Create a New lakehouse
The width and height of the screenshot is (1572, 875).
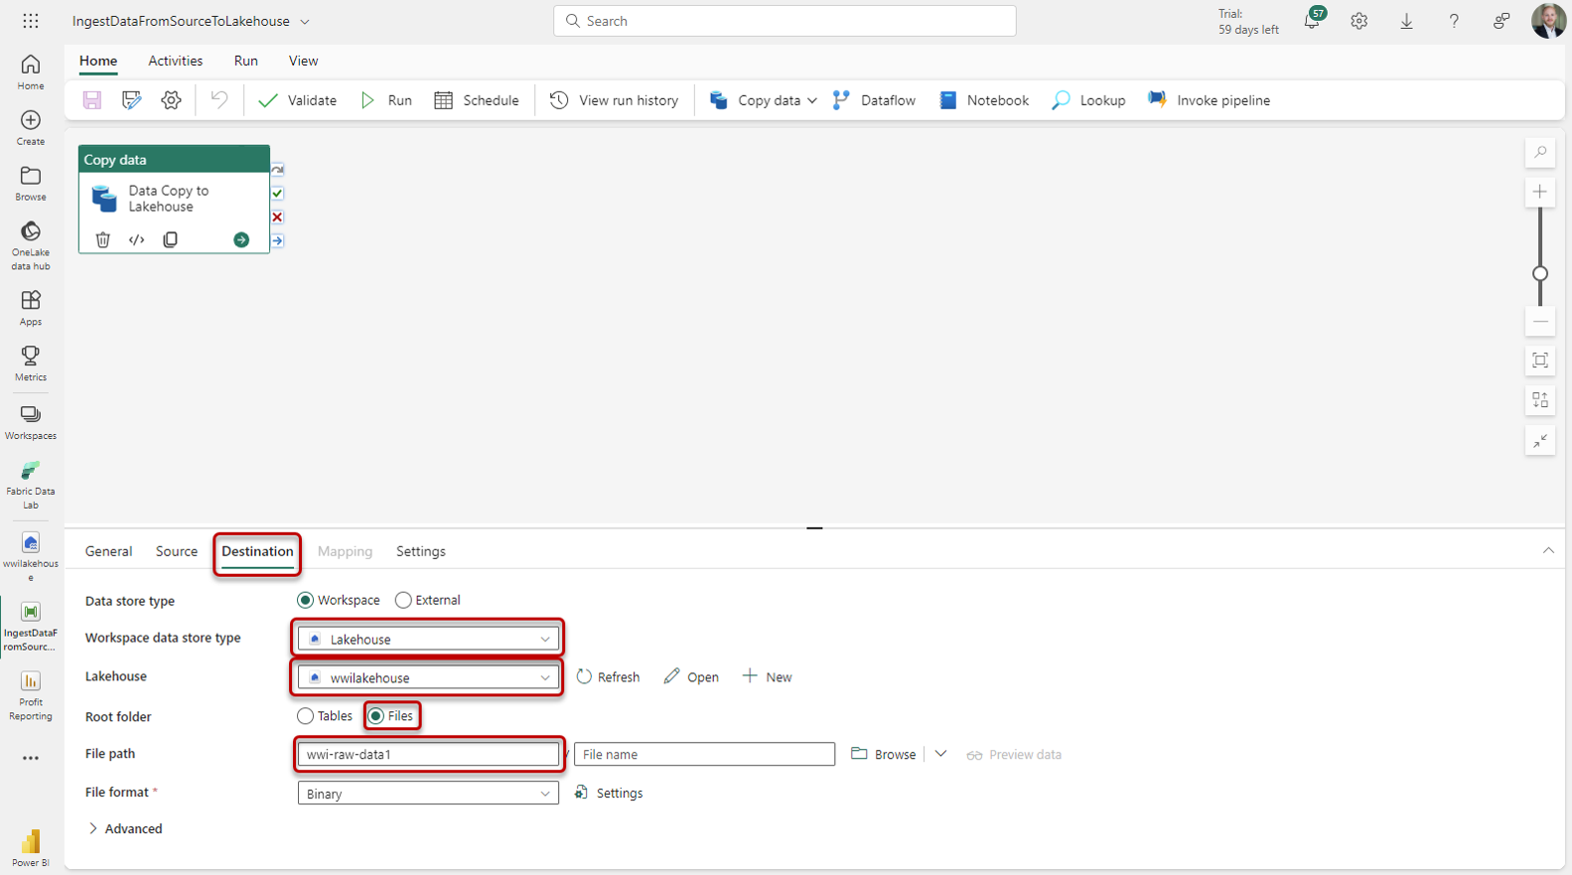point(767,677)
